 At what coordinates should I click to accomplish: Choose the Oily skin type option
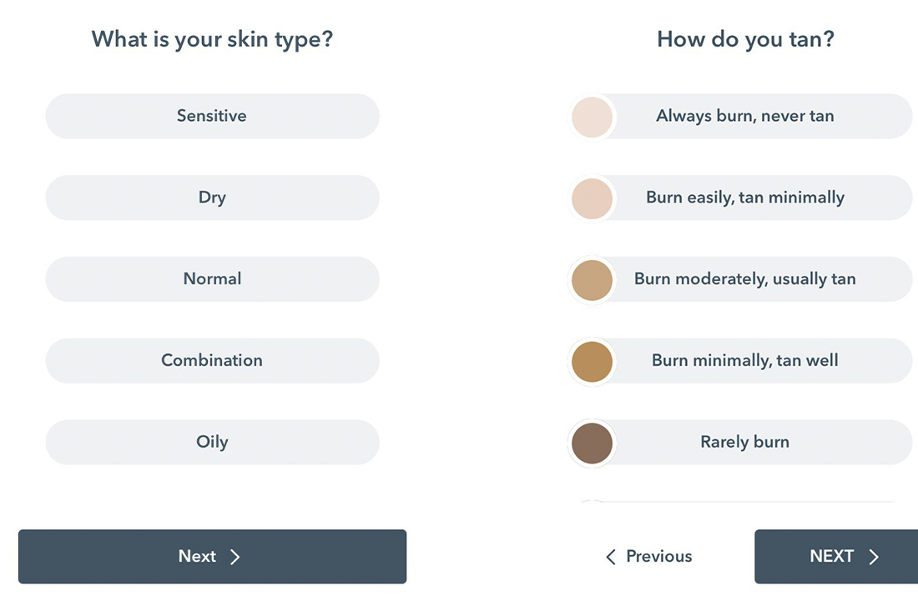(212, 442)
